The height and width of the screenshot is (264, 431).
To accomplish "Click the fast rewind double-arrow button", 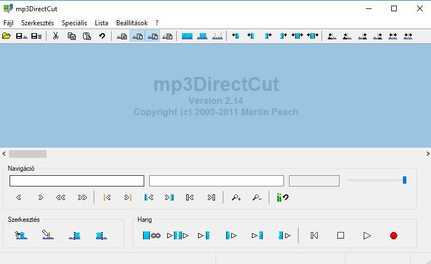I will tap(61, 197).
